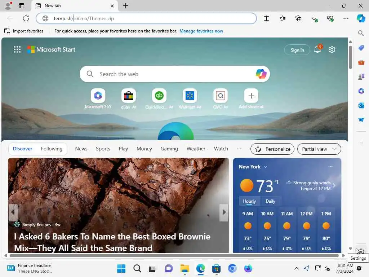Open sidebar Tools briefcase icon
369x277 pixels.
click(361, 62)
